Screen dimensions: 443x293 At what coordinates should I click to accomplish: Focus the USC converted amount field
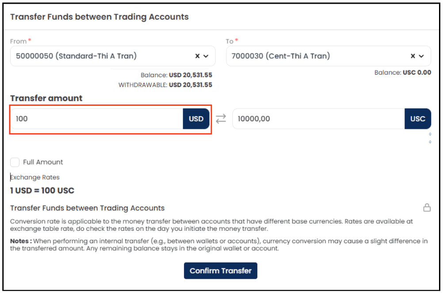point(318,119)
